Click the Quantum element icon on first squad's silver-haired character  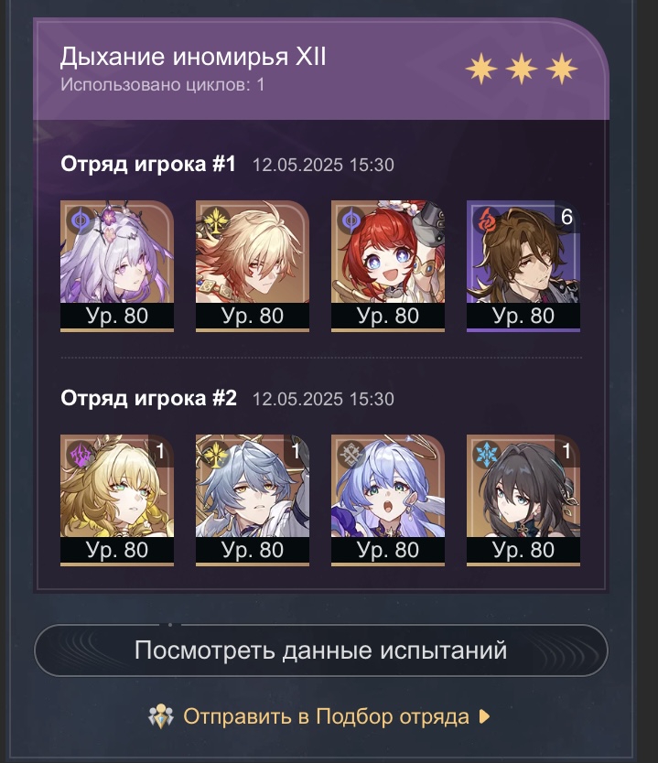point(80,220)
